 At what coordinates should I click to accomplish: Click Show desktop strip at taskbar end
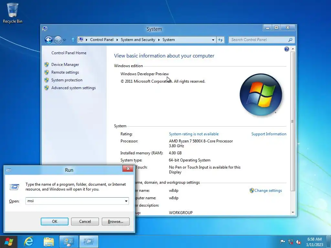[x=329, y=242]
